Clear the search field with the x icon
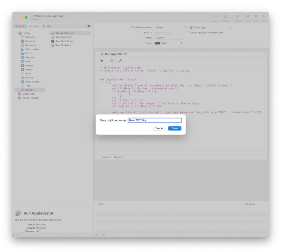This screenshot has width=281, height=249. pos(89,26)
